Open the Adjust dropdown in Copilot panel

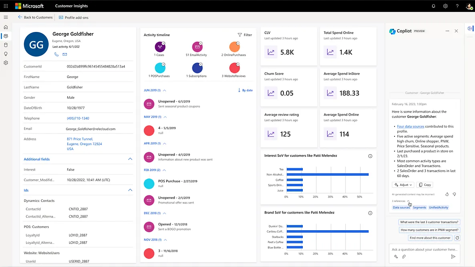(403, 185)
